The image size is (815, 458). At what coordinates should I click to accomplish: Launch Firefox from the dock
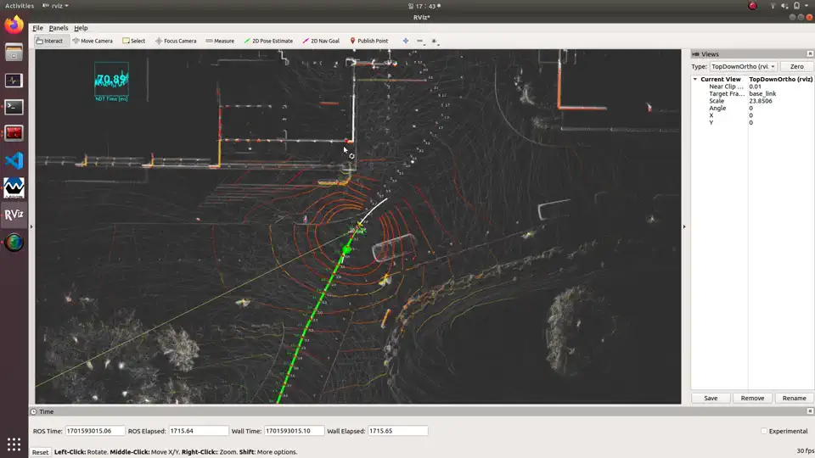point(14,25)
